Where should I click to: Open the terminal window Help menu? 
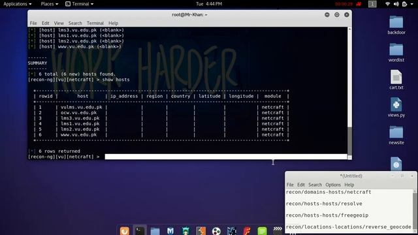(x=113, y=23)
